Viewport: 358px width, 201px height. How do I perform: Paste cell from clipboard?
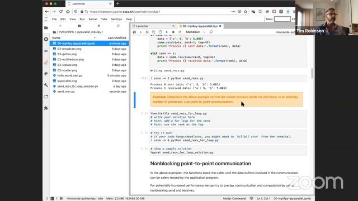161,32
